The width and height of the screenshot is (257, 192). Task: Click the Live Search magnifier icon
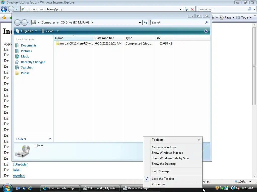pyautogui.click(x=249, y=9)
